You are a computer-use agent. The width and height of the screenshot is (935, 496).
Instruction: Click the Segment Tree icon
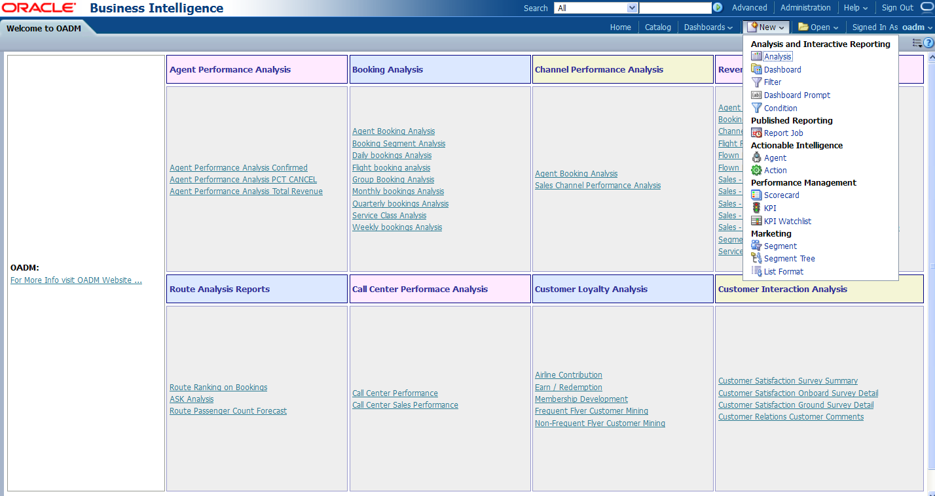(x=756, y=258)
